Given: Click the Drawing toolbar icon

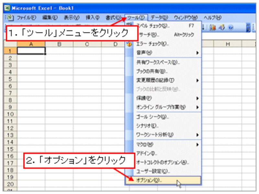Looking at the screenshot, I should tap(222, 27).
